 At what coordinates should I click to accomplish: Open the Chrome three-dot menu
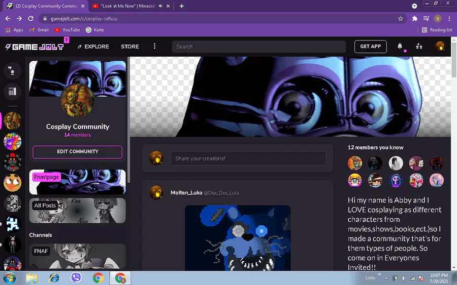pyautogui.click(x=449, y=19)
